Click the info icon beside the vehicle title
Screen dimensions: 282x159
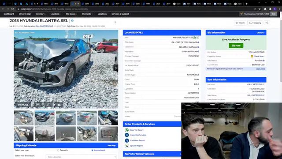pyautogui.click(x=72, y=21)
